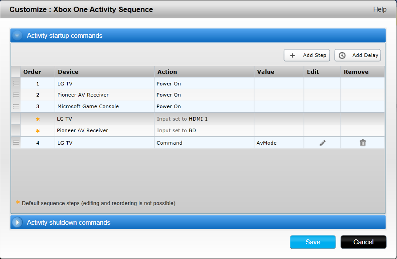Select the Input set to HDMI 1 step
397x259 pixels.
pos(182,119)
